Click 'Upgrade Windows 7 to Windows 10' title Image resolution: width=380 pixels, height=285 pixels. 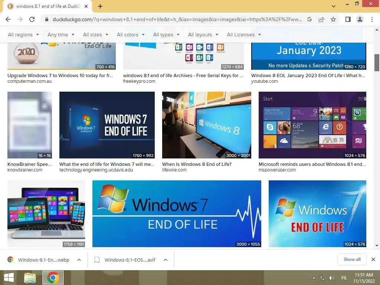tap(60, 76)
